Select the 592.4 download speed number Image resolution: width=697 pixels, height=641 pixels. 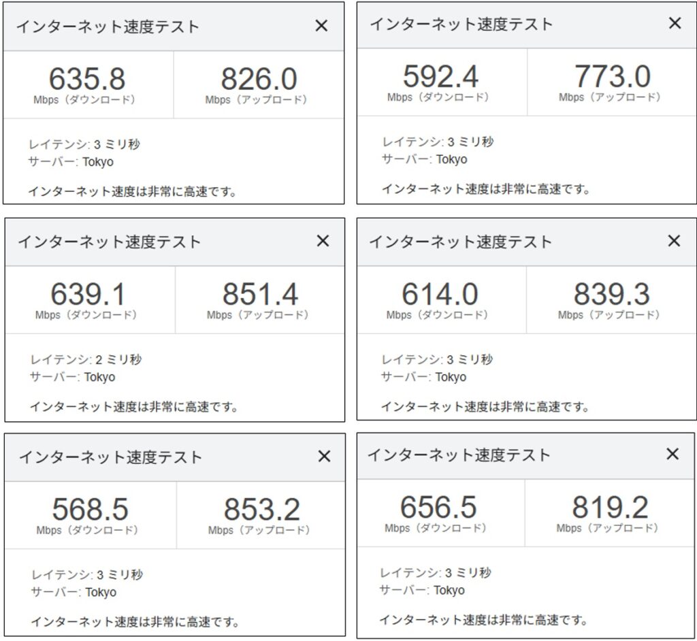440,77
